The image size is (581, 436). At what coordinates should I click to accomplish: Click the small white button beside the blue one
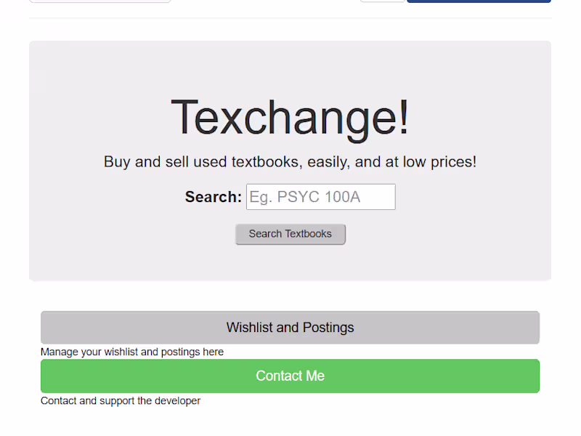click(x=383, y=1)
